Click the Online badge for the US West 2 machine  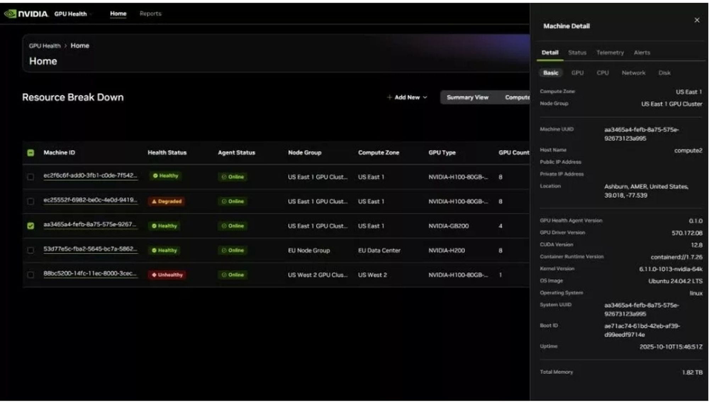click(x=233, y=275)
